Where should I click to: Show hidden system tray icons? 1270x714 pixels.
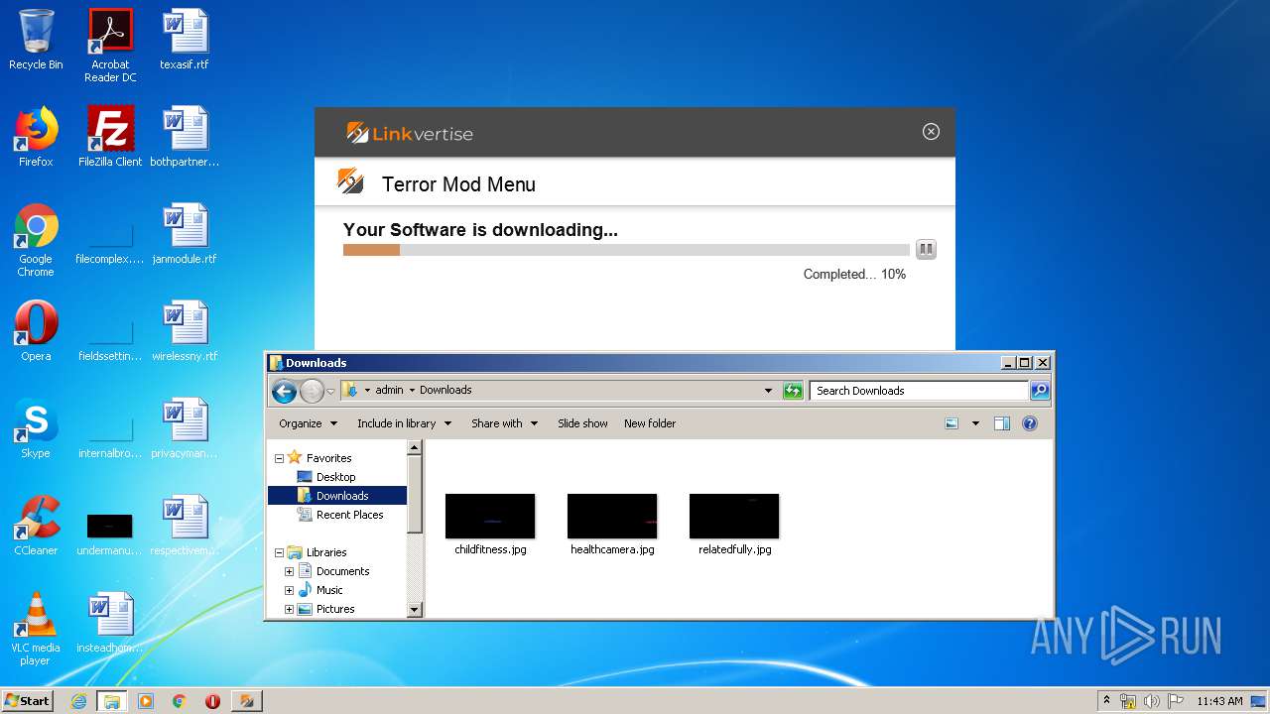1106,700
